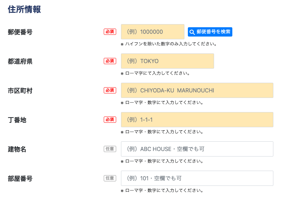The width and height of the screenshot is (283, 201).
Task: Click the 建物名 field label
Action: [x=17, y=149]
